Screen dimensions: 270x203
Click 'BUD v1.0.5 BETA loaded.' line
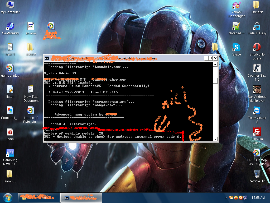[x=68, y=83]
